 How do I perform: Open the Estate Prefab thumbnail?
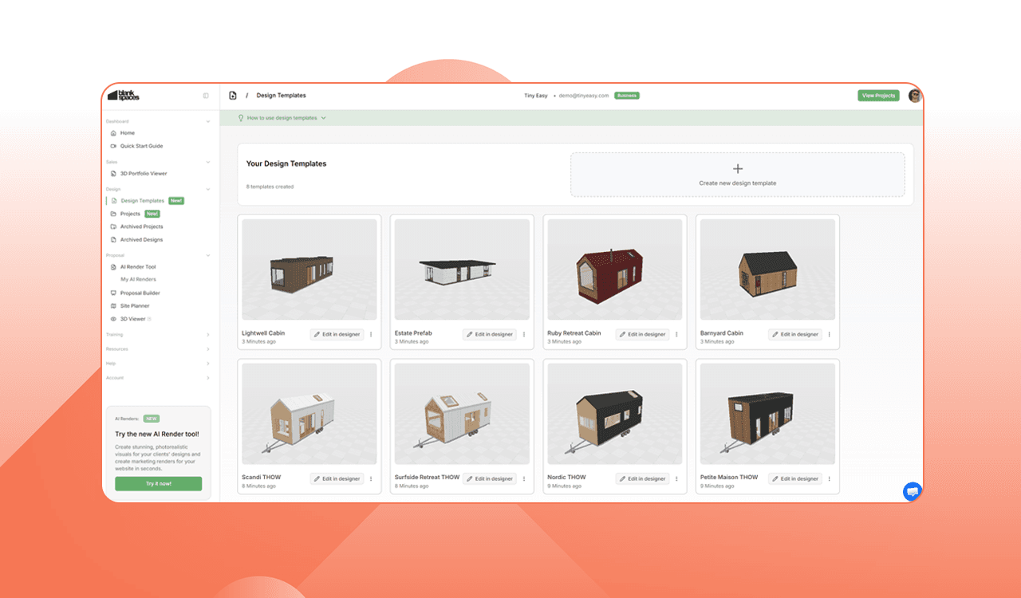point(463,270)
